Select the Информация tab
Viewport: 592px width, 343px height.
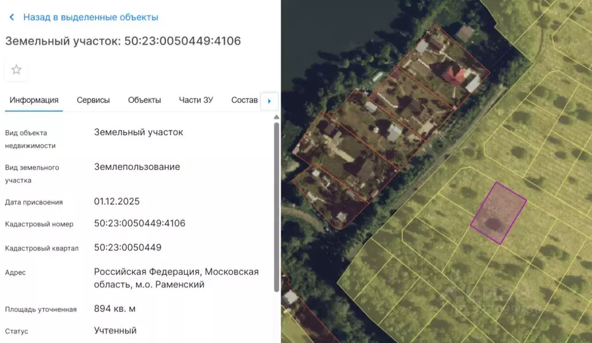tap(34, 99)
